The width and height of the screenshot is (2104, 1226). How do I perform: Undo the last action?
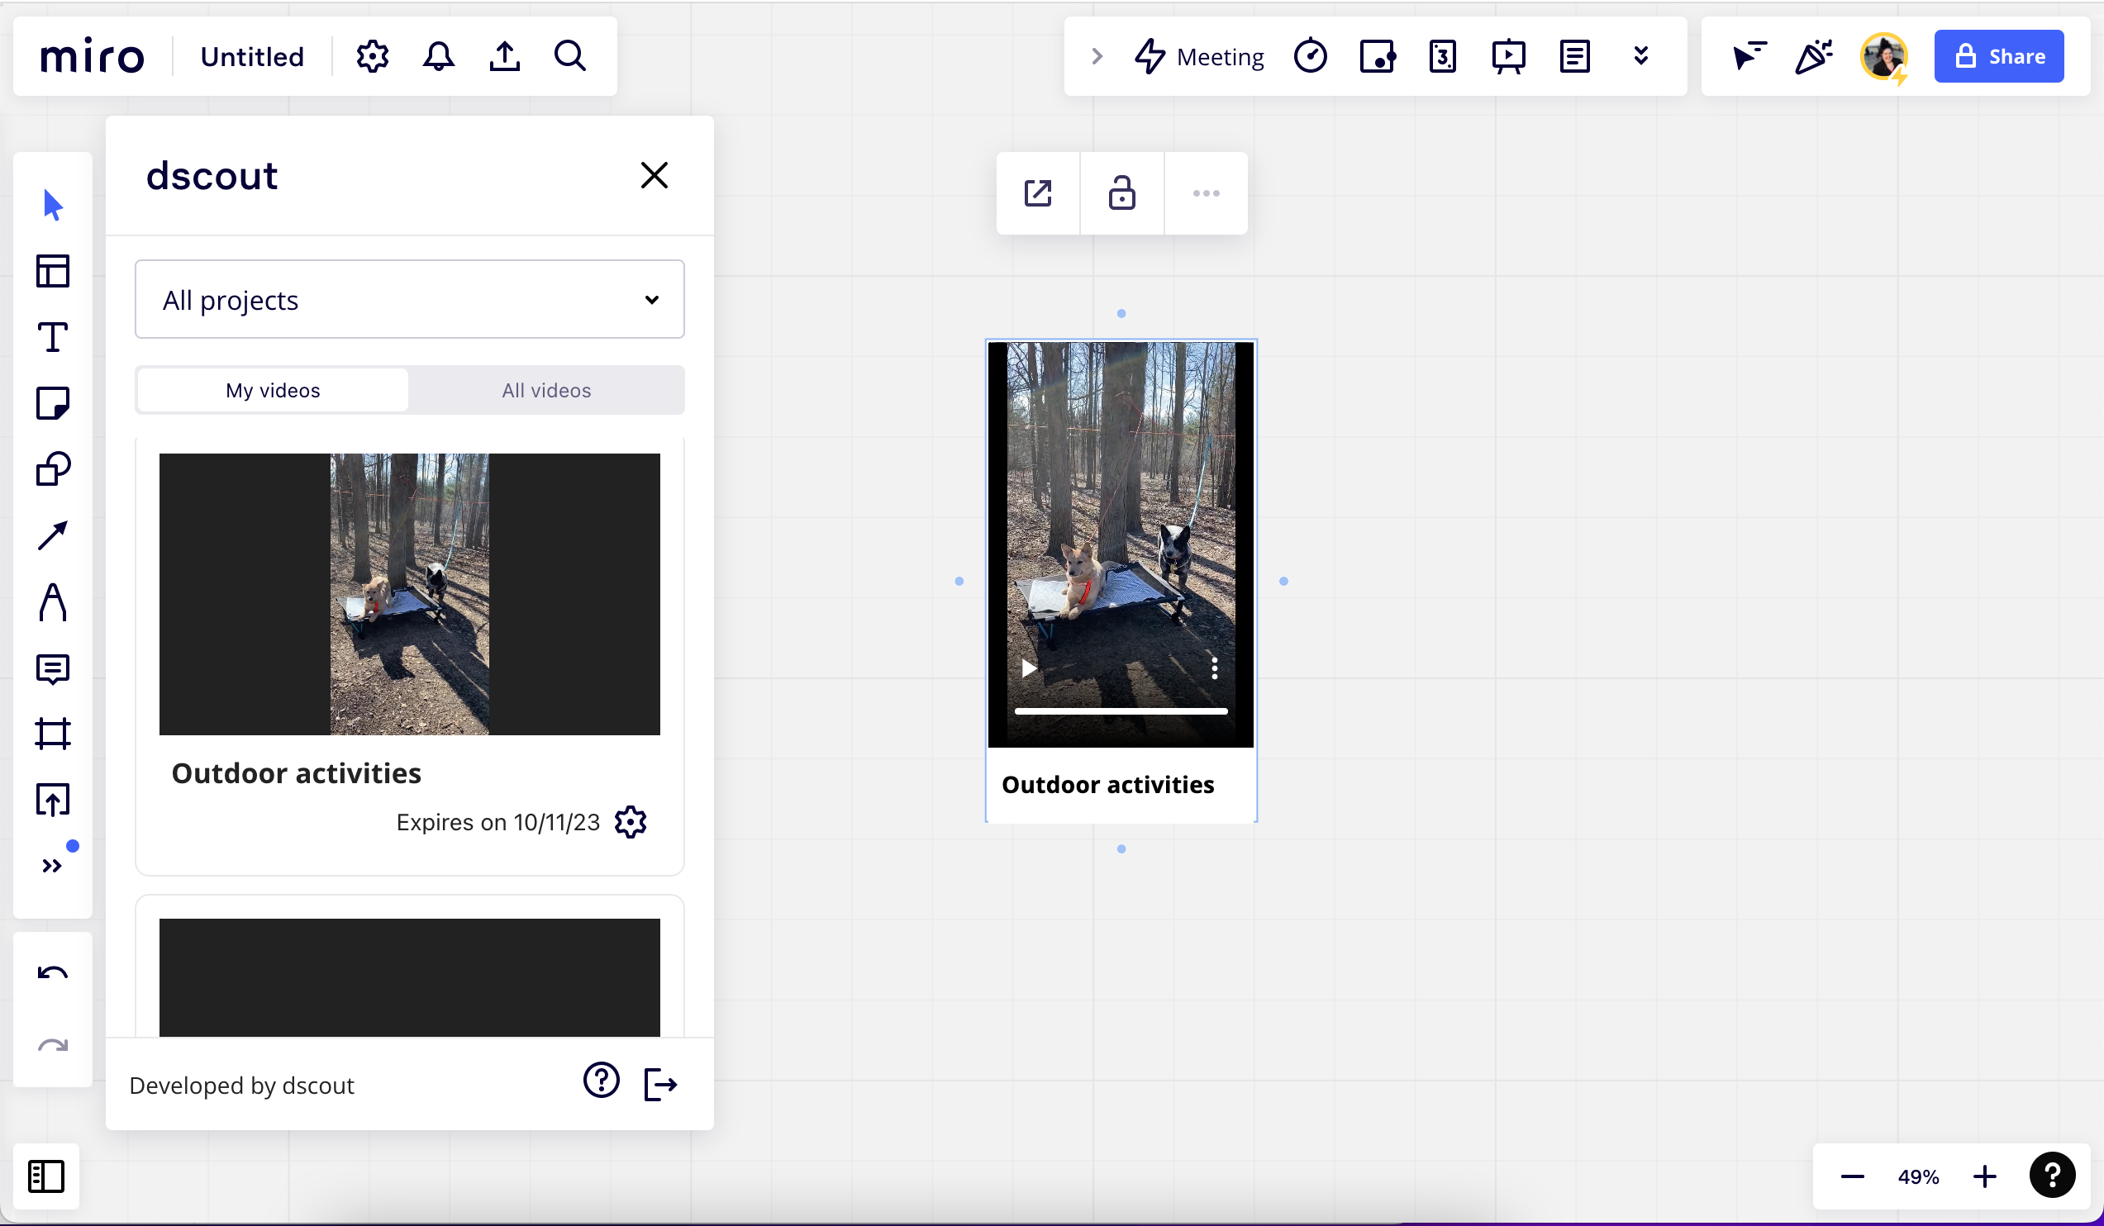click(53, 973)
